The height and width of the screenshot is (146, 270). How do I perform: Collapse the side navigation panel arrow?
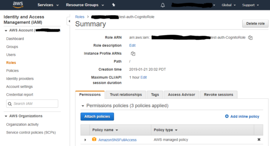[x=69, y=21]
